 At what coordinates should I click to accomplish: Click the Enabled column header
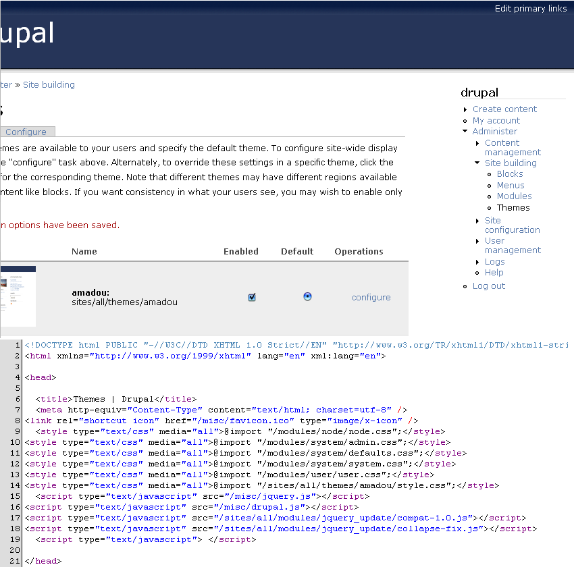click(241, 251)
